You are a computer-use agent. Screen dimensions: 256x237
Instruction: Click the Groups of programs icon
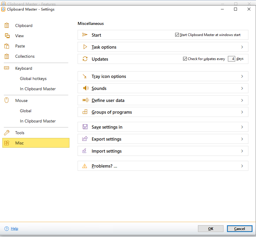tap(85, 112)
